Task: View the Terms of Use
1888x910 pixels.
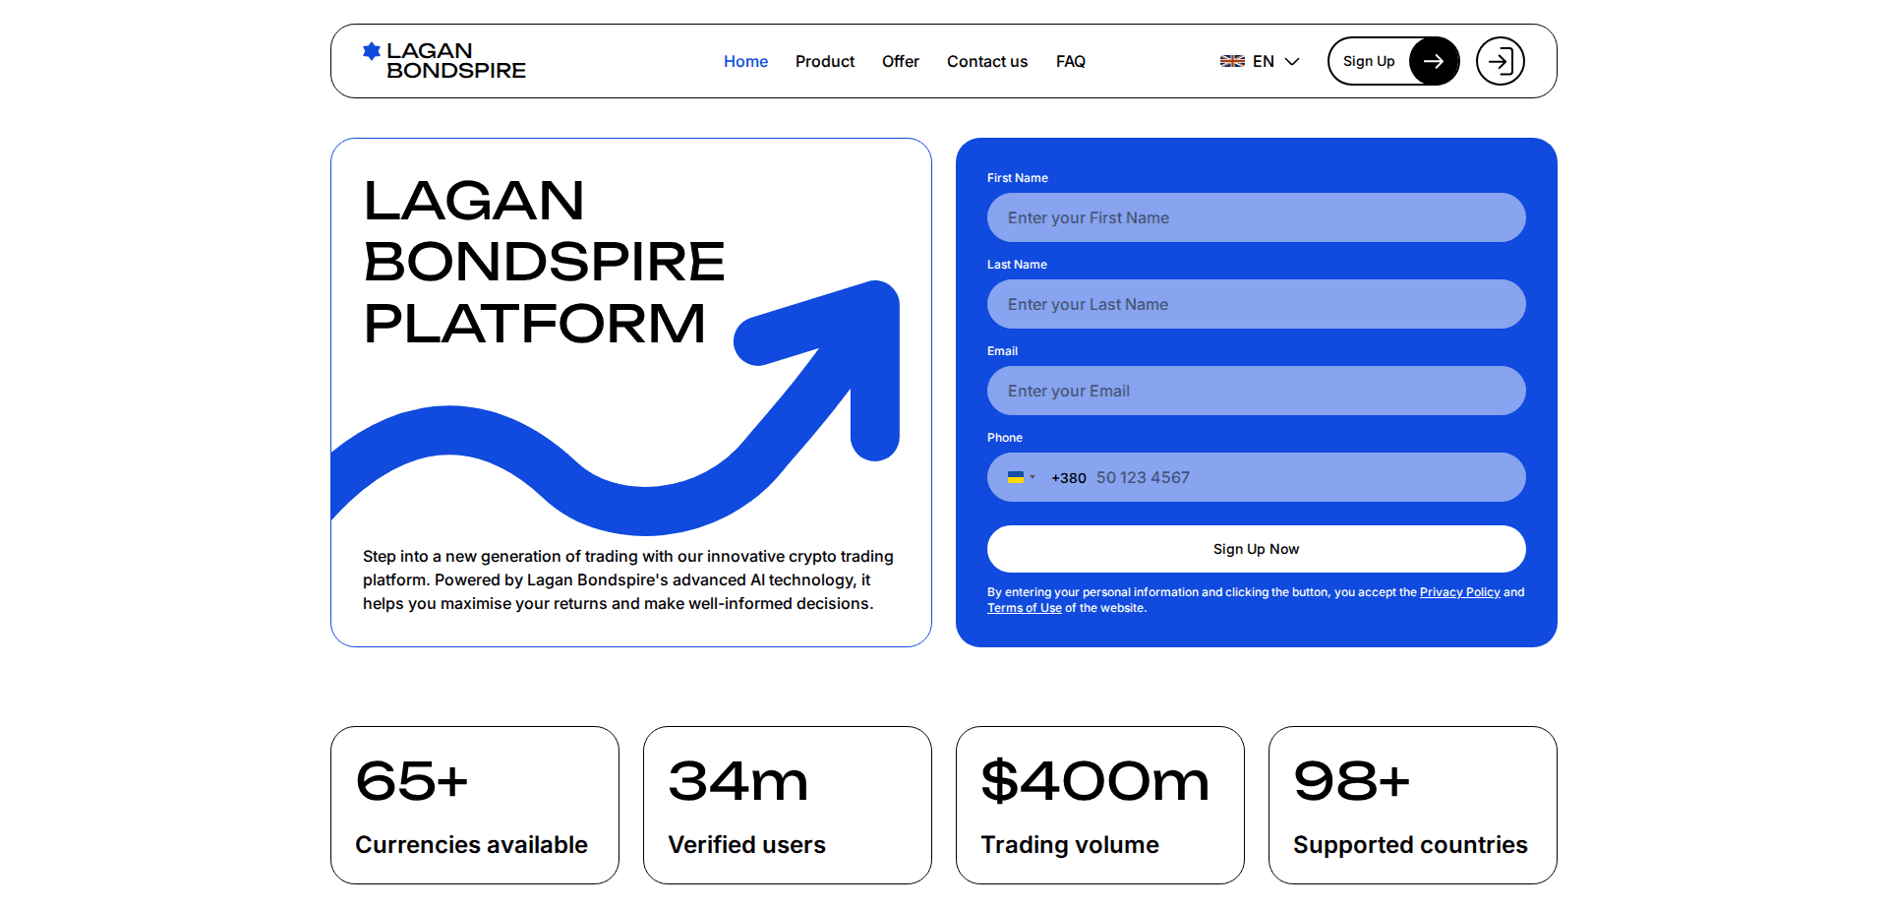Action: (x=1024, y=607)
